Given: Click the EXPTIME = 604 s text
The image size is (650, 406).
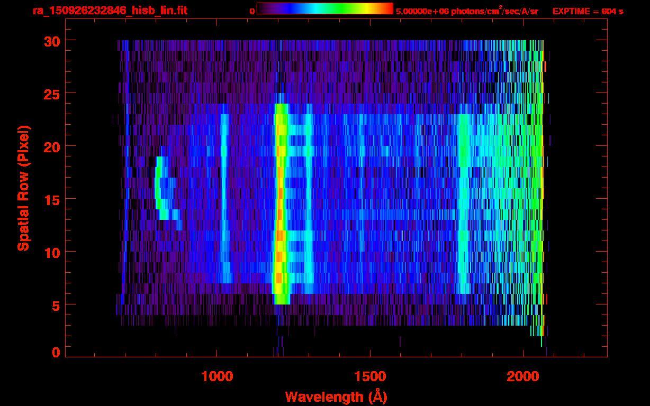Looking at the screenshot, I should click(588, 11).
